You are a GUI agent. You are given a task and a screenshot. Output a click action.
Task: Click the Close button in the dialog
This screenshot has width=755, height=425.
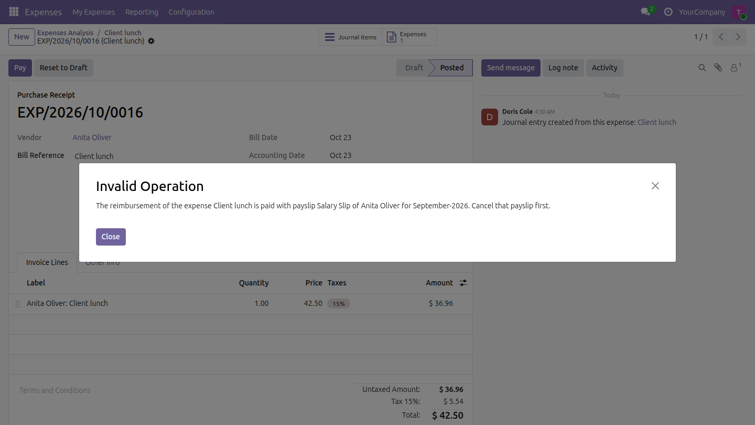click(x=111, y=237)
